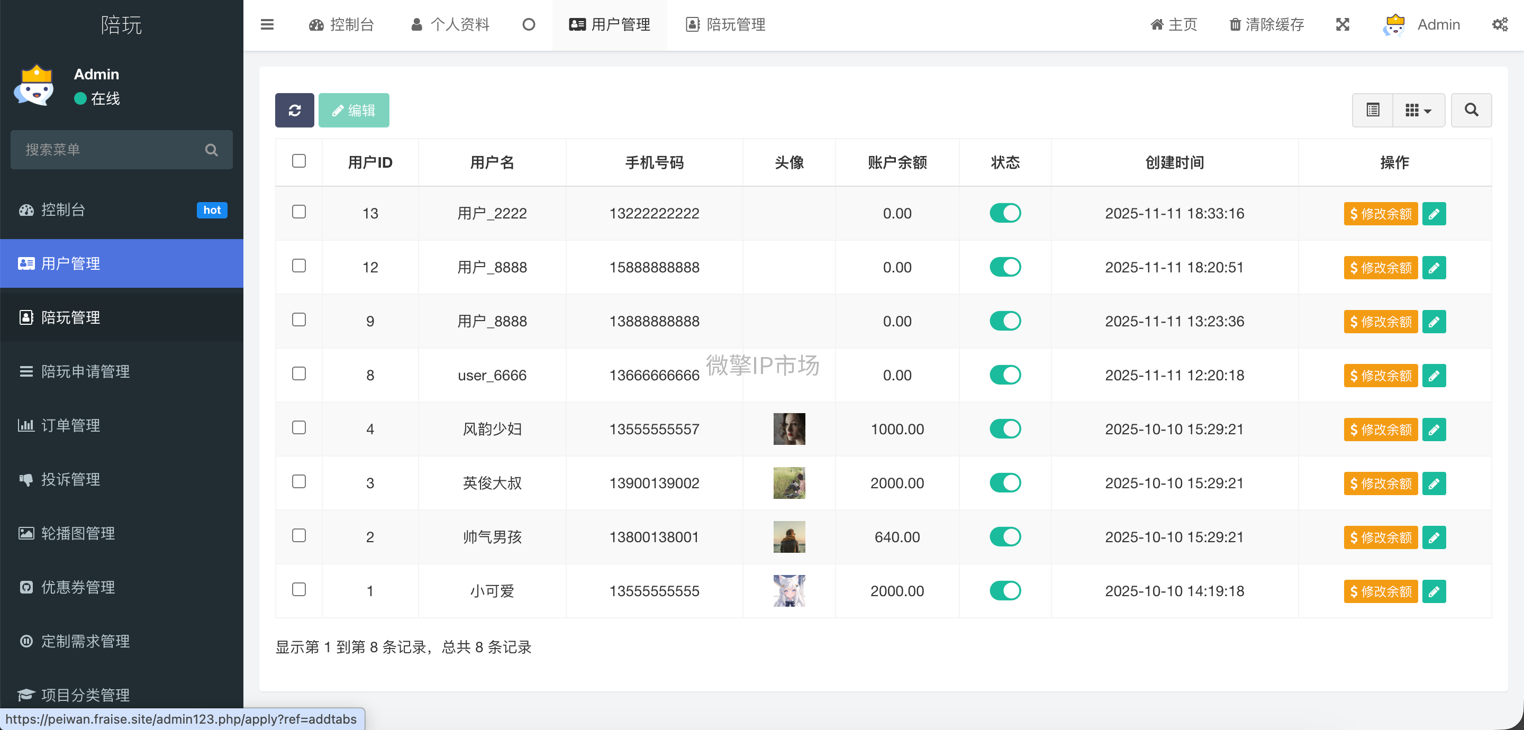Toggle fullscreen mode icon

coord(1342,25)
